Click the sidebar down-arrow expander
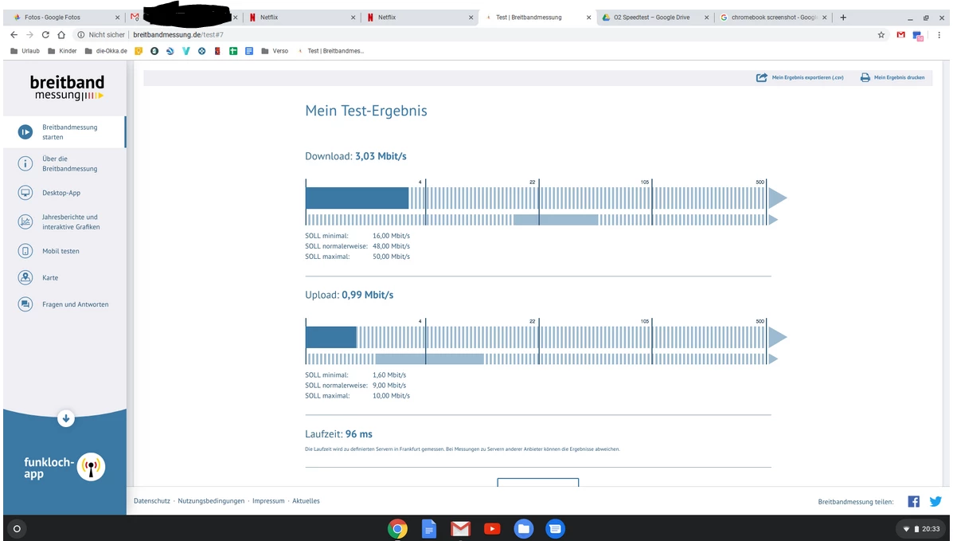 65,418
